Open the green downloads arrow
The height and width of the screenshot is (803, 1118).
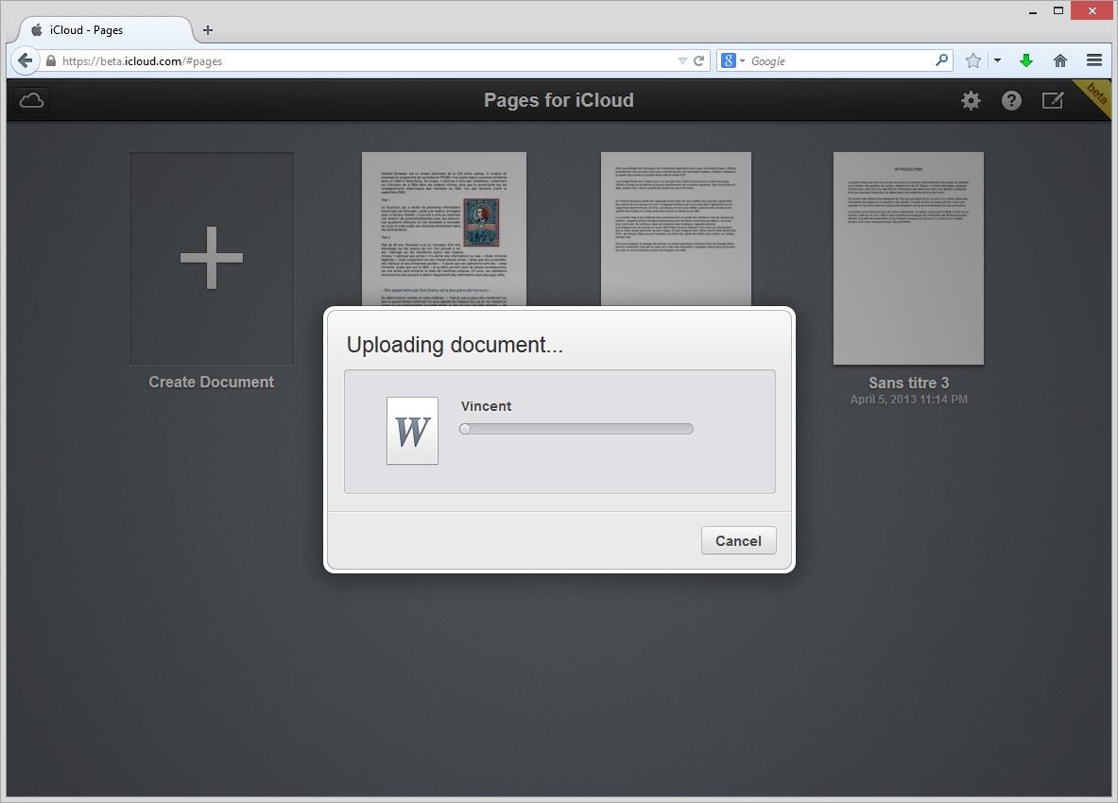(x=1025, y=60)
